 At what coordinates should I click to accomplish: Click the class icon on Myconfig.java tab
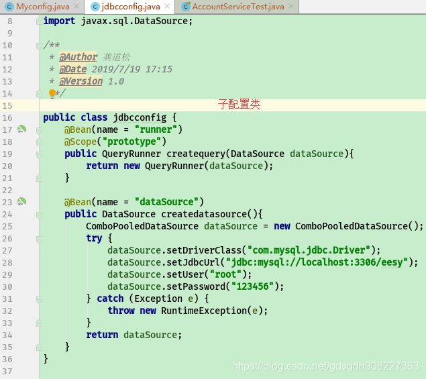(x=9, y=7)
